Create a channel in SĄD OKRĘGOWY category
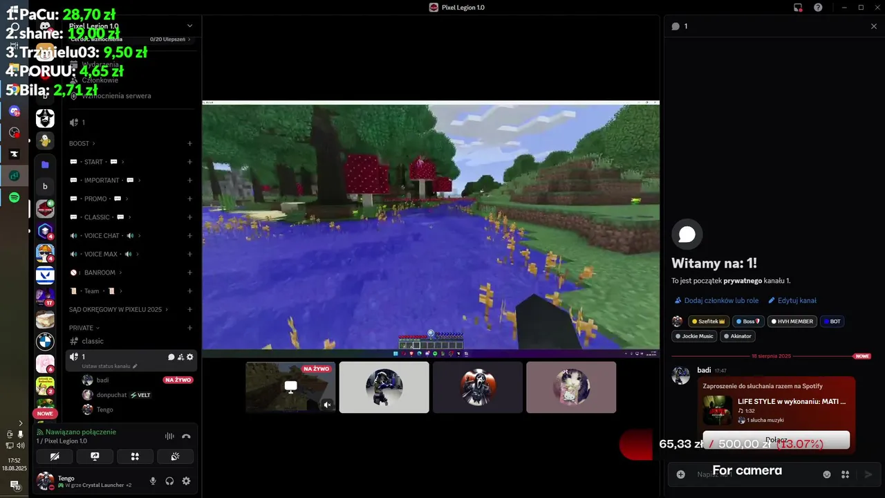The height and width of the screenshot is (498, 885). coord(189,310)
